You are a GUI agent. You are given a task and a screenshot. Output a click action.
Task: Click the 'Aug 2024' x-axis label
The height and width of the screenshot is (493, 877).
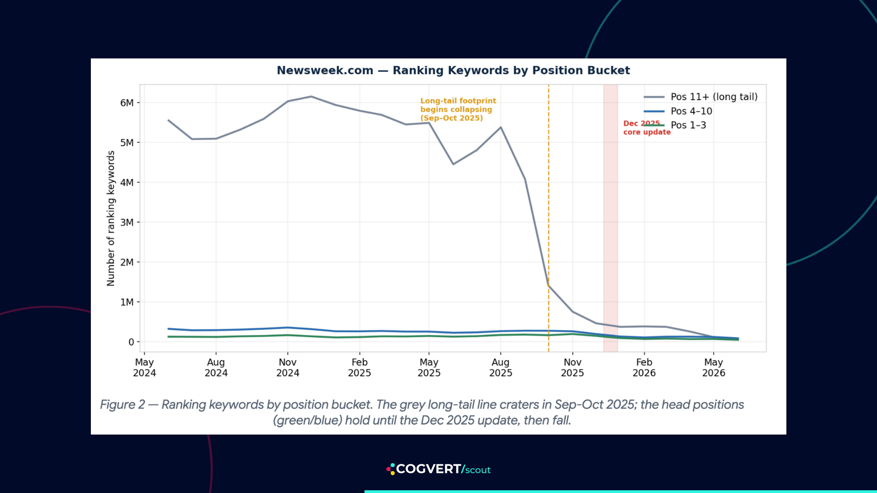click(x=216, y=367)
